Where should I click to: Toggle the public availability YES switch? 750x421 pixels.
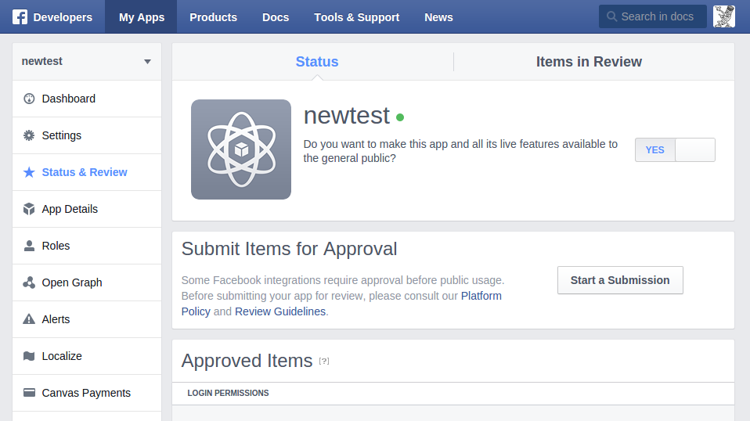click(x=675, y=150)
